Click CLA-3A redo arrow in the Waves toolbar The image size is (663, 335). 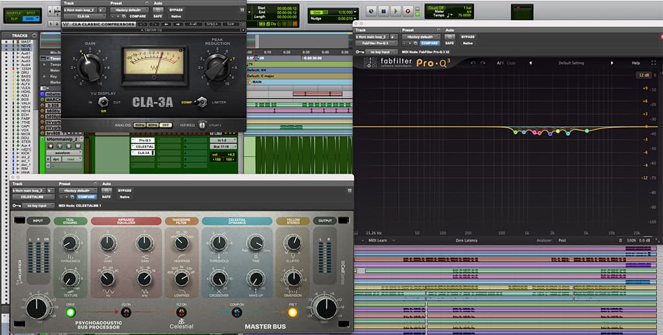155,25
